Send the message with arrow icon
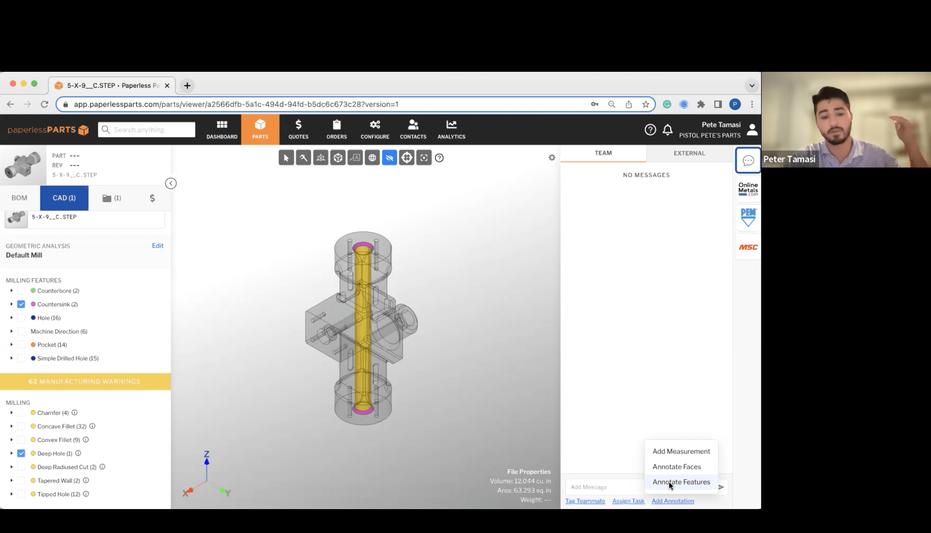Viewport: 931px width, 533px height. pos(721,487)
